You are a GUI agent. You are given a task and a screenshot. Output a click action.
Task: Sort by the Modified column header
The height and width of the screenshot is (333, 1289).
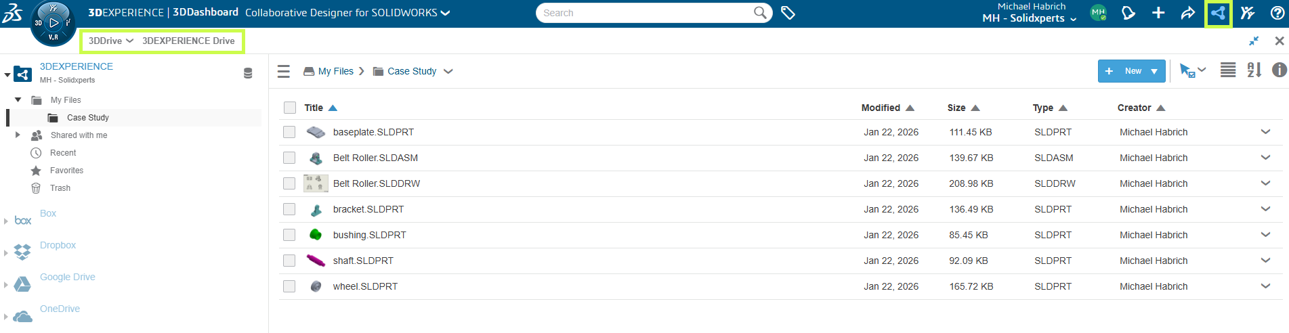[x=881, y=108]
